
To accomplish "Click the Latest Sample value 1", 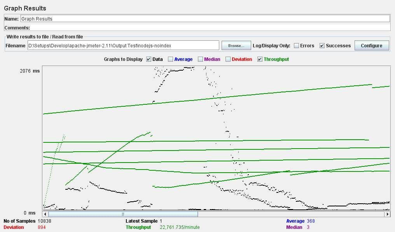I will coord(161,221).
